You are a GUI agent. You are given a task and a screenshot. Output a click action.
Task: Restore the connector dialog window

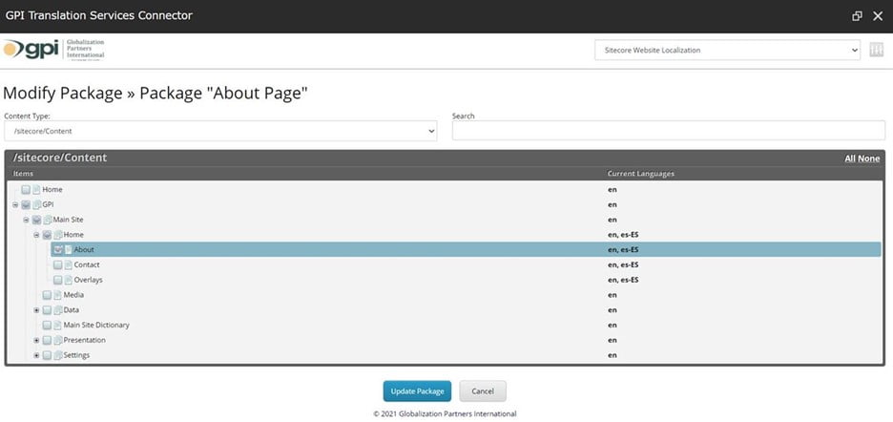[x=857, y=16]
